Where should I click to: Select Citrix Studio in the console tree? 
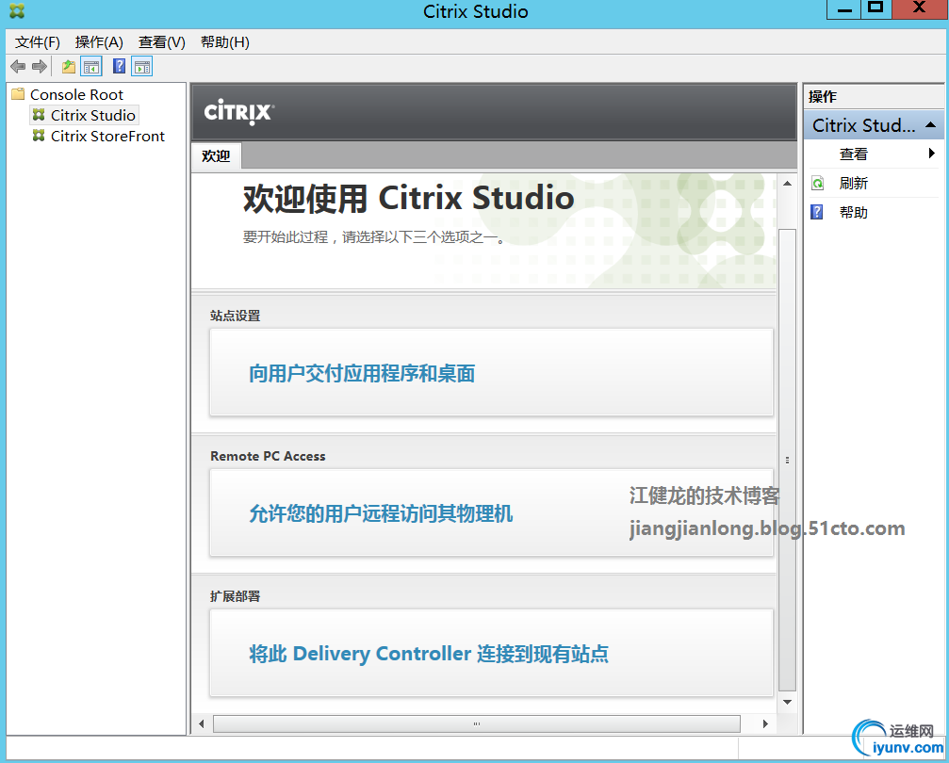tap(93, 115)
